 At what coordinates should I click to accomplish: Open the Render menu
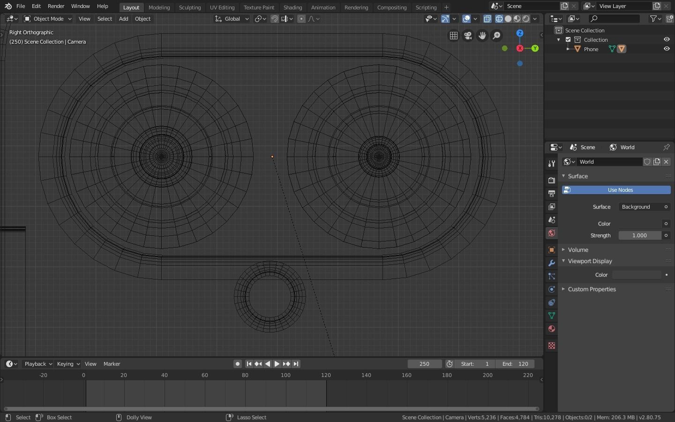tap(56, 6)
